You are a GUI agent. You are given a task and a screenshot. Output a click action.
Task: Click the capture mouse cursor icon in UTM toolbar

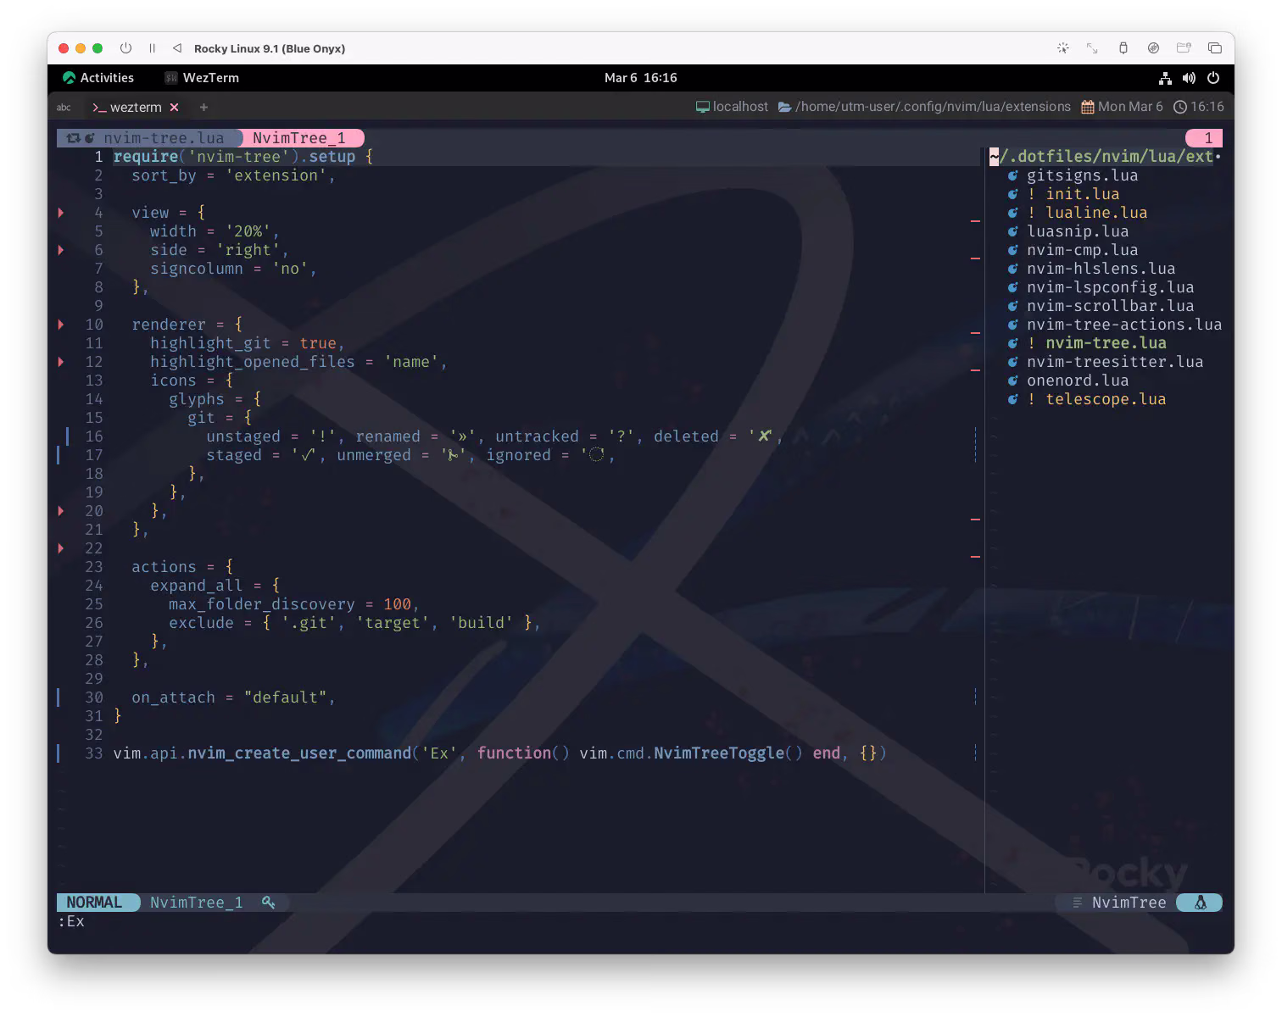tap(1062, 48)
